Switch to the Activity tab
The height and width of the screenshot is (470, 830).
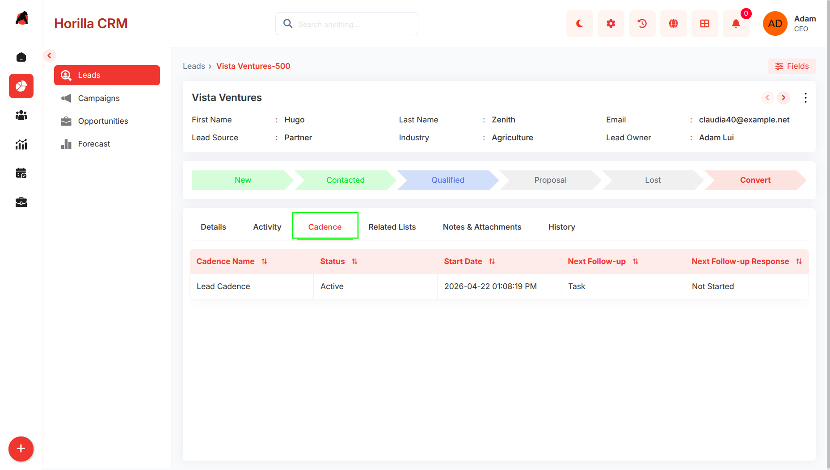(267, 227)
